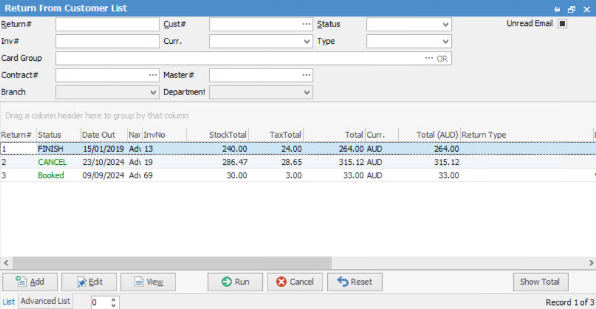Screen dimensions: 596x309
Task: Click the Add button with plus icon
Action: (30, 282)
